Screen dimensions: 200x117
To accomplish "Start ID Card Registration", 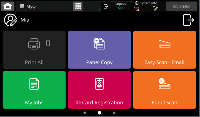I will (x=99, y=90).
